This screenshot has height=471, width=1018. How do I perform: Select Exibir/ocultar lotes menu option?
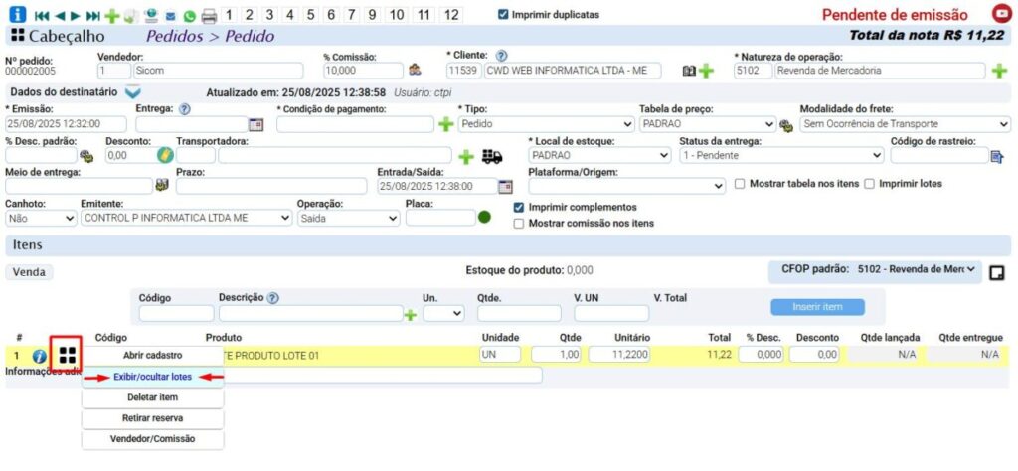[152, 377]
